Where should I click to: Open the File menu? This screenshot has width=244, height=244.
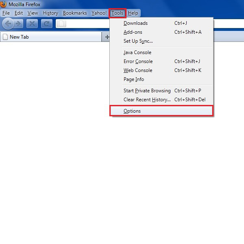pos(6,13)
